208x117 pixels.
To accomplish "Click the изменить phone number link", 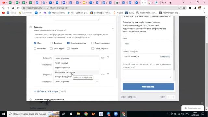I will point(165,57).
